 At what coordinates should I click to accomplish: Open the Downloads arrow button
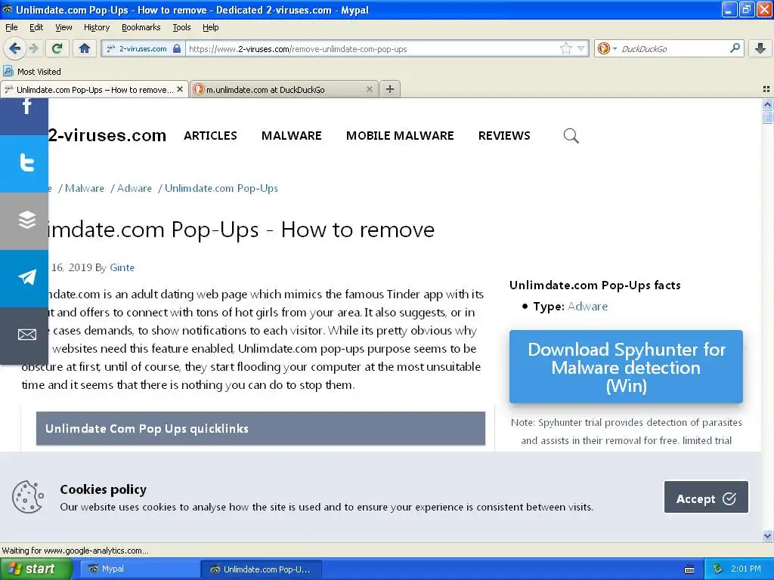click(760, 48)
